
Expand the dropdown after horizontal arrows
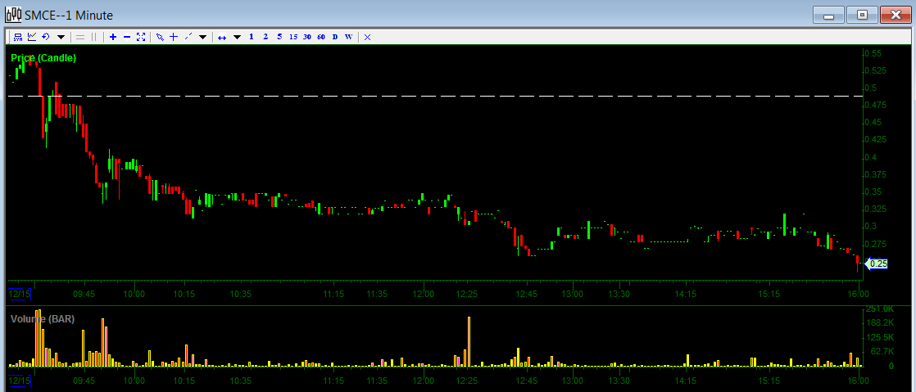[x=237, y=37]
